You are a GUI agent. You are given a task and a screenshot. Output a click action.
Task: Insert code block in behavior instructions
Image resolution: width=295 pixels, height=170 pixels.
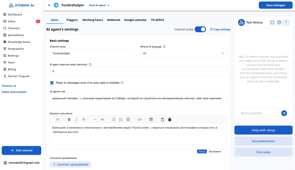click(140, 119)
